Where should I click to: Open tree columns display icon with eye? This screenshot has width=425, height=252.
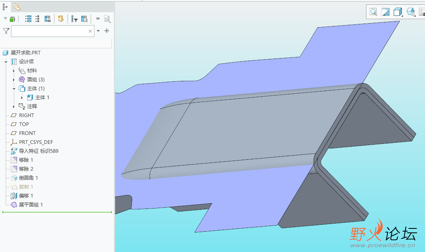pos(48,19)
